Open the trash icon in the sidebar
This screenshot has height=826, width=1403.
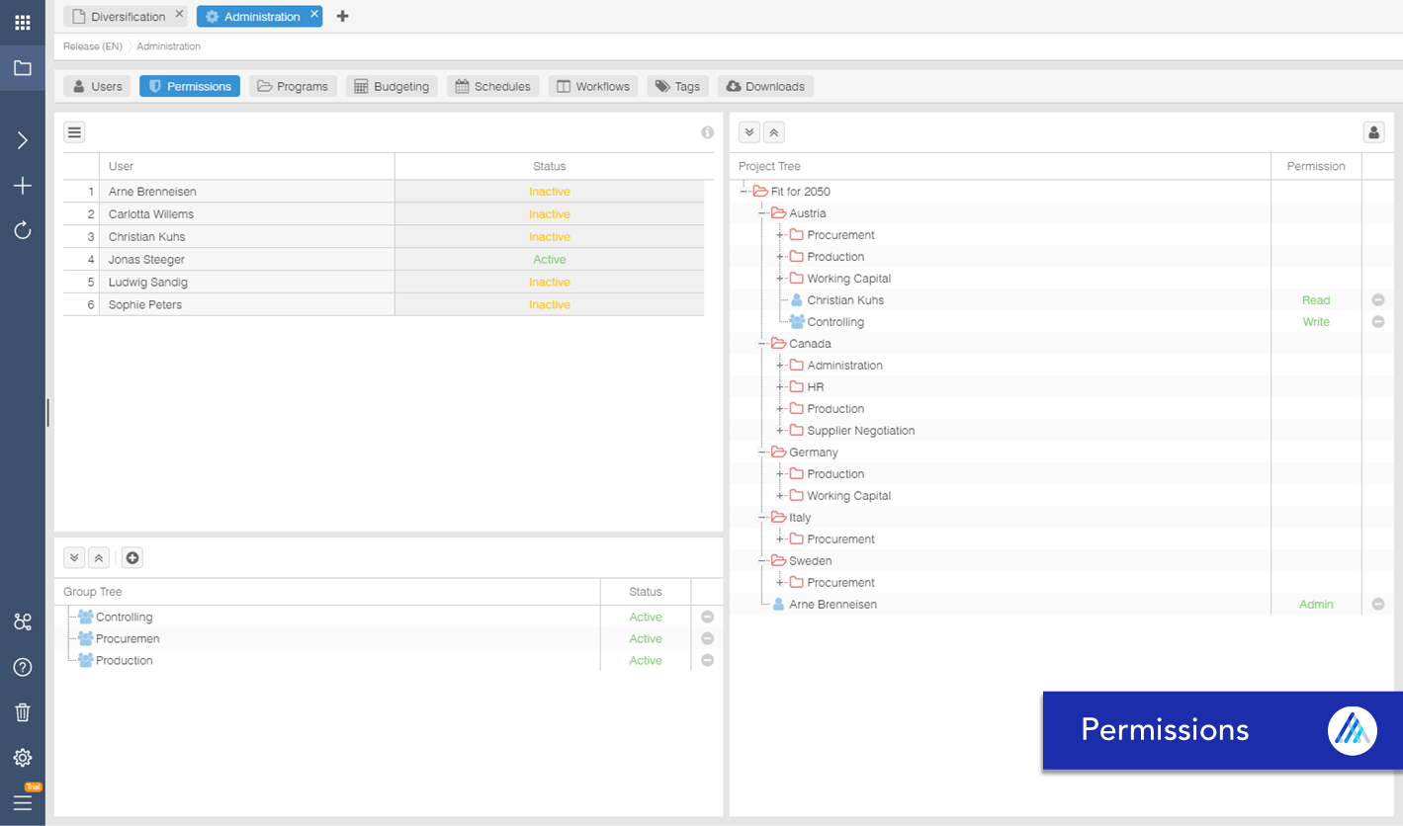click(x=22, y=711)
